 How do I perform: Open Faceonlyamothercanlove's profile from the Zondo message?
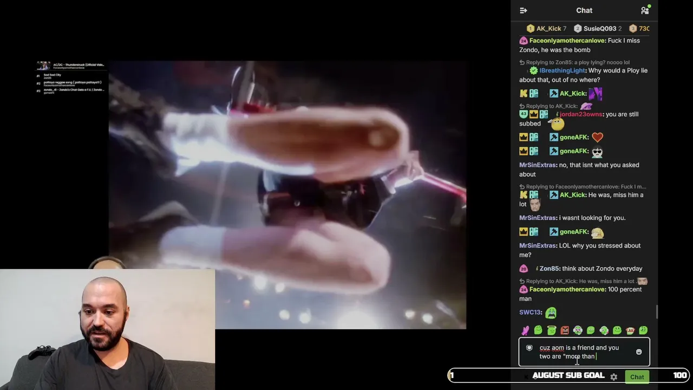[567, 41]
